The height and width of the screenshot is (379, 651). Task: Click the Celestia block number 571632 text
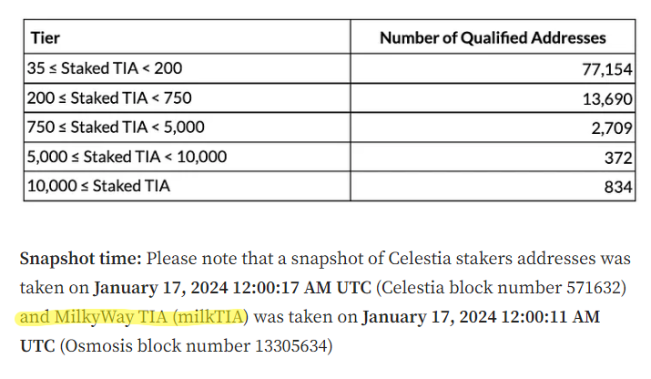pos(501,288)
